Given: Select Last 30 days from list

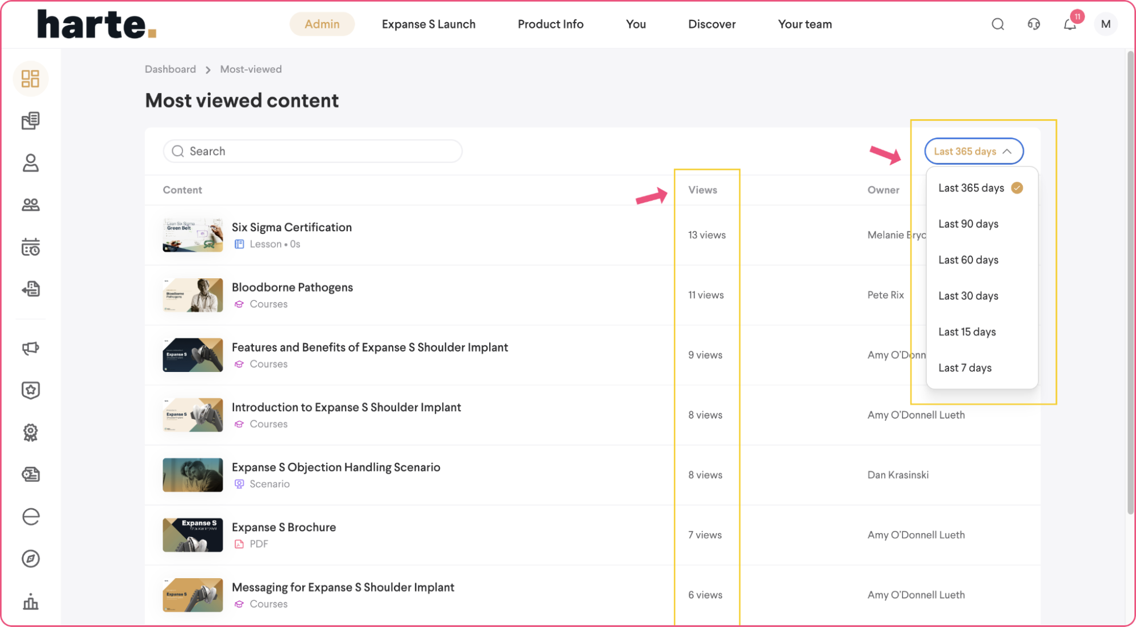Looking at the screenshot, I should click(968, 296).
